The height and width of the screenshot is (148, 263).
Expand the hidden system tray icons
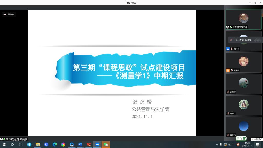[x=217, y=145]
